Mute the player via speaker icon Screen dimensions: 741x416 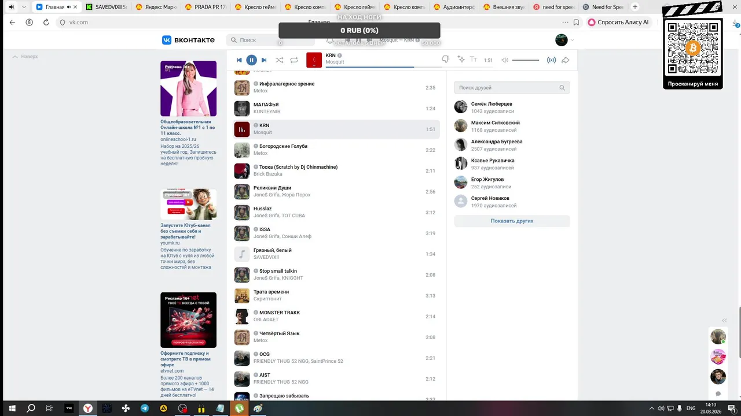(x=505, y=60)
